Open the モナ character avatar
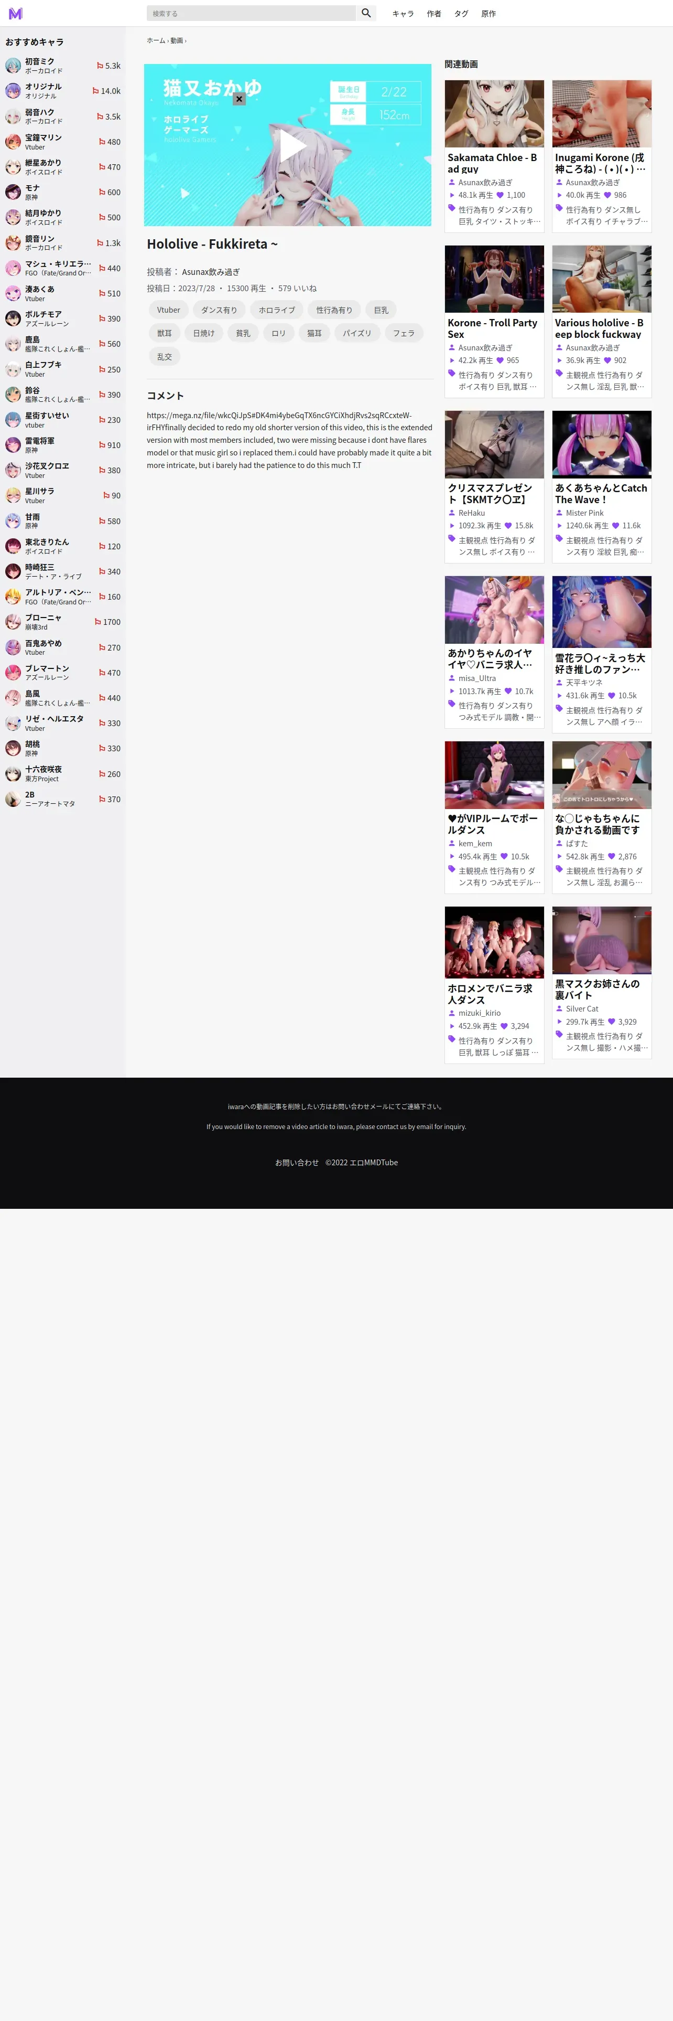Viewport: 673px width, 2021px height. click(13, 192)
